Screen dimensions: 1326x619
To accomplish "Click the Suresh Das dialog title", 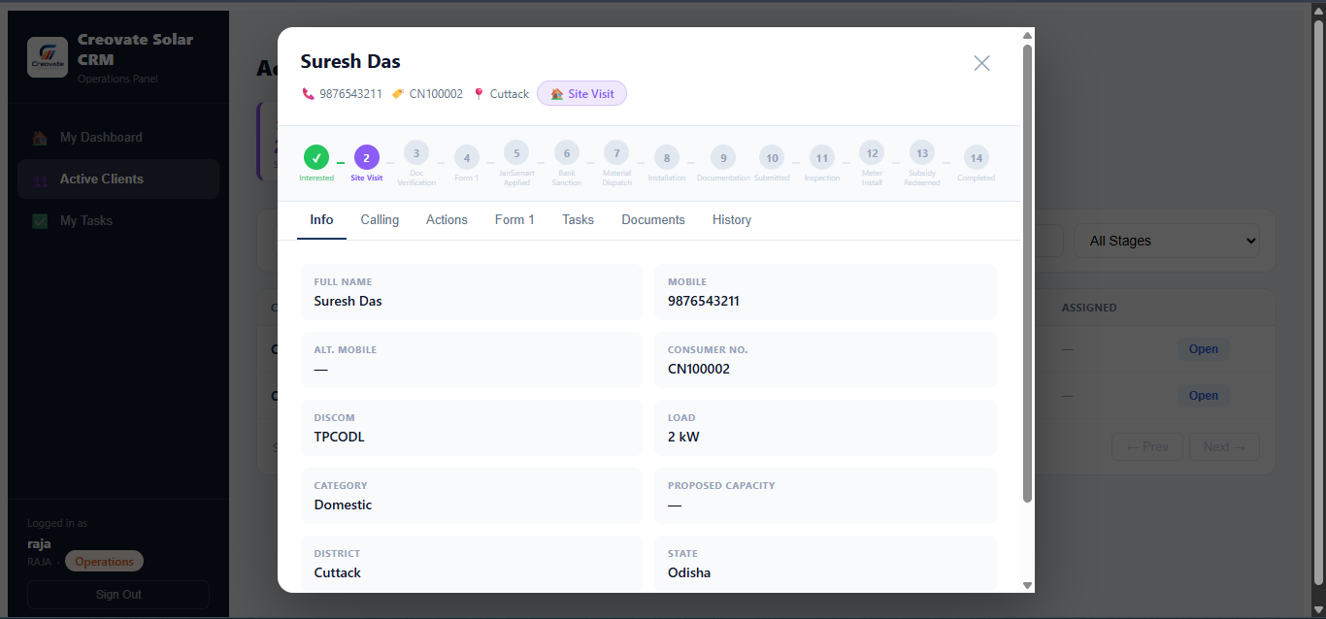I will [x=350, y=61].
